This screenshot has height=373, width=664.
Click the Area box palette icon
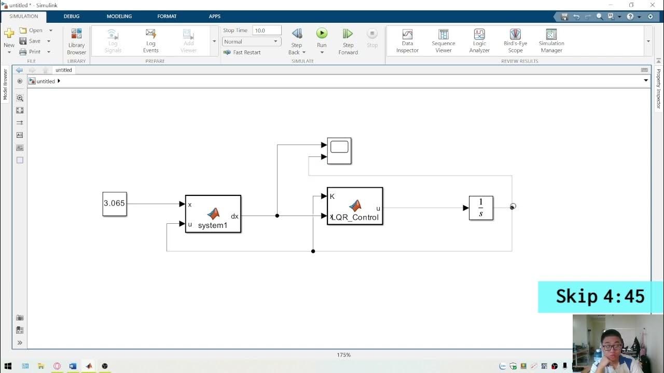click(20, 160)
